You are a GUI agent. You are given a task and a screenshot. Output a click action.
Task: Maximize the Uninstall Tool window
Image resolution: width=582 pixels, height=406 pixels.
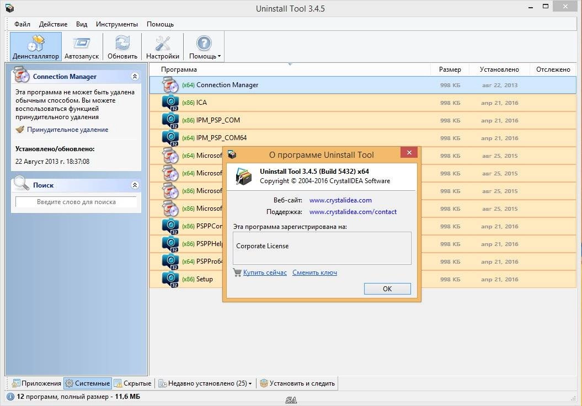coord(546,6)
